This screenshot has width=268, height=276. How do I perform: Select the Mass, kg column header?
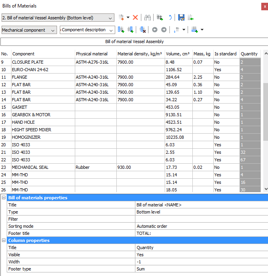click(x=203, y=54)
